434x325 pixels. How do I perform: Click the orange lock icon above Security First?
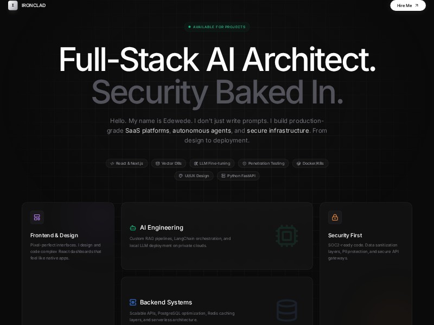pyautogui.click(x=335, y=217)
